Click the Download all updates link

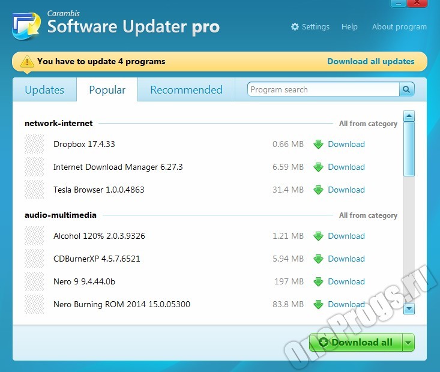tap(371, 61)
